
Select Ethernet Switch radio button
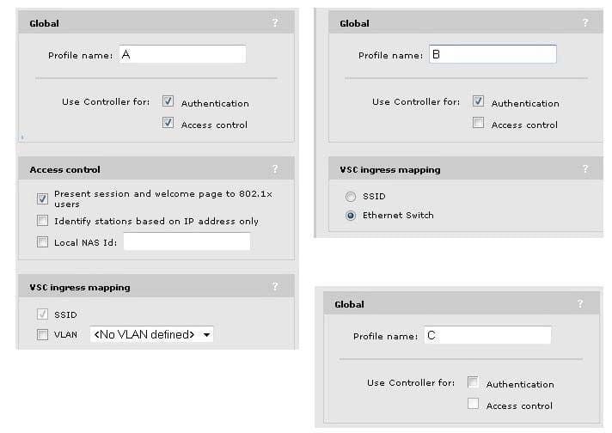(x=351, y=216)
